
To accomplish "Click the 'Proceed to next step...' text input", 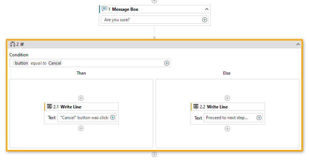I will pyautogui.click(x=229, y=117).
